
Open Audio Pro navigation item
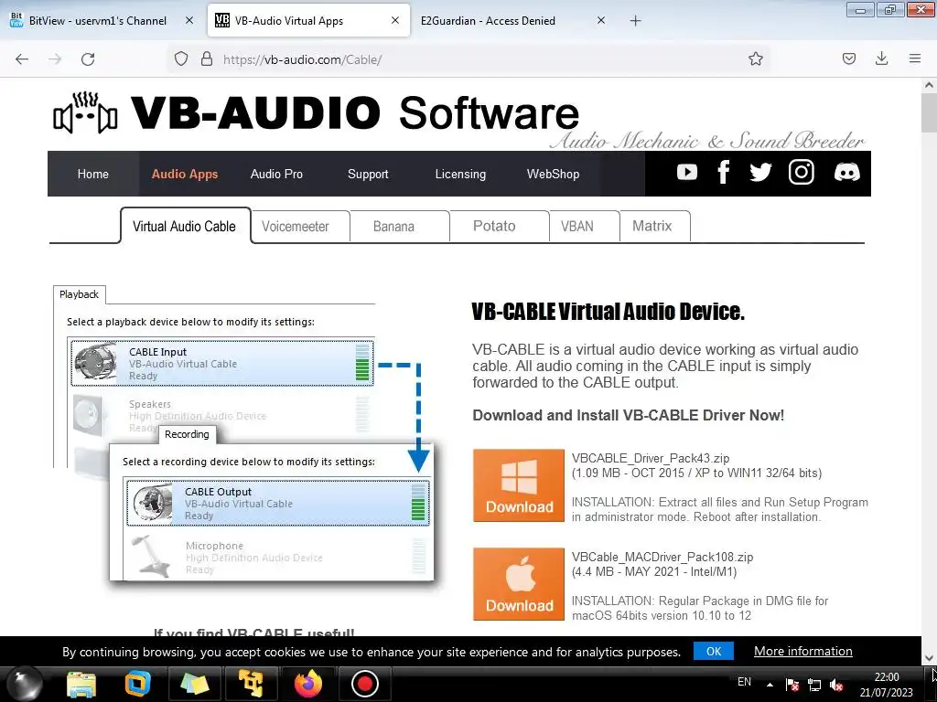[x=276, y=174]
